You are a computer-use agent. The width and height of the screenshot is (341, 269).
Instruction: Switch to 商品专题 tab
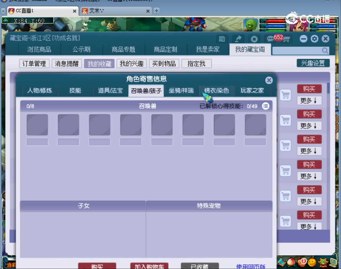(124, 50)
